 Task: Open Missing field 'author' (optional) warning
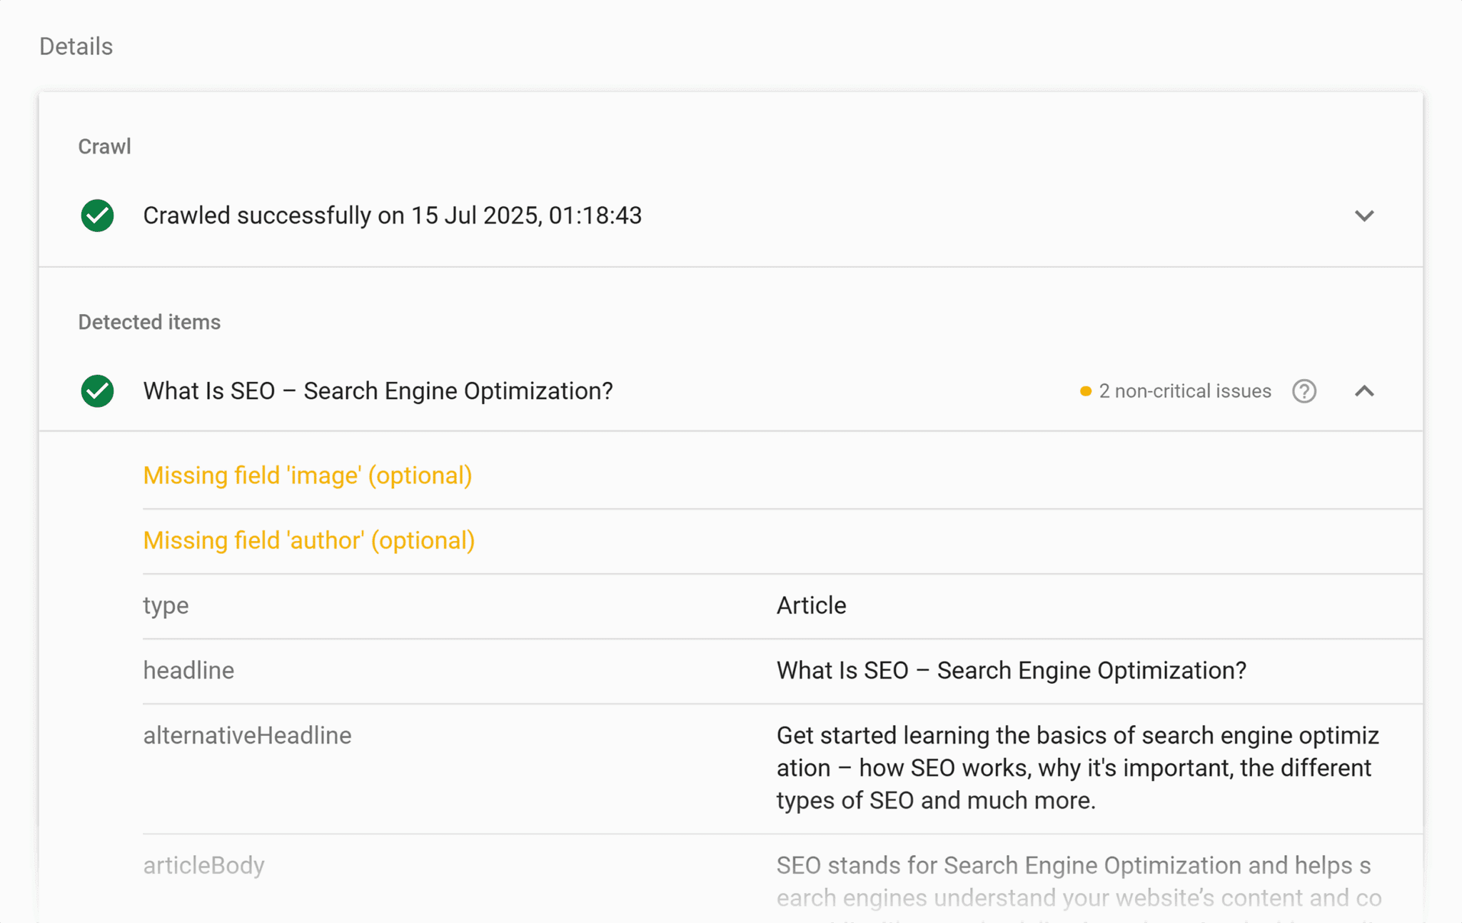tap(309, 540)
